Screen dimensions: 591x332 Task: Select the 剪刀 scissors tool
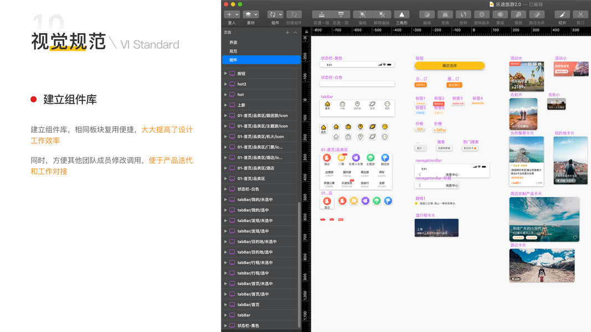coord(580,14)
